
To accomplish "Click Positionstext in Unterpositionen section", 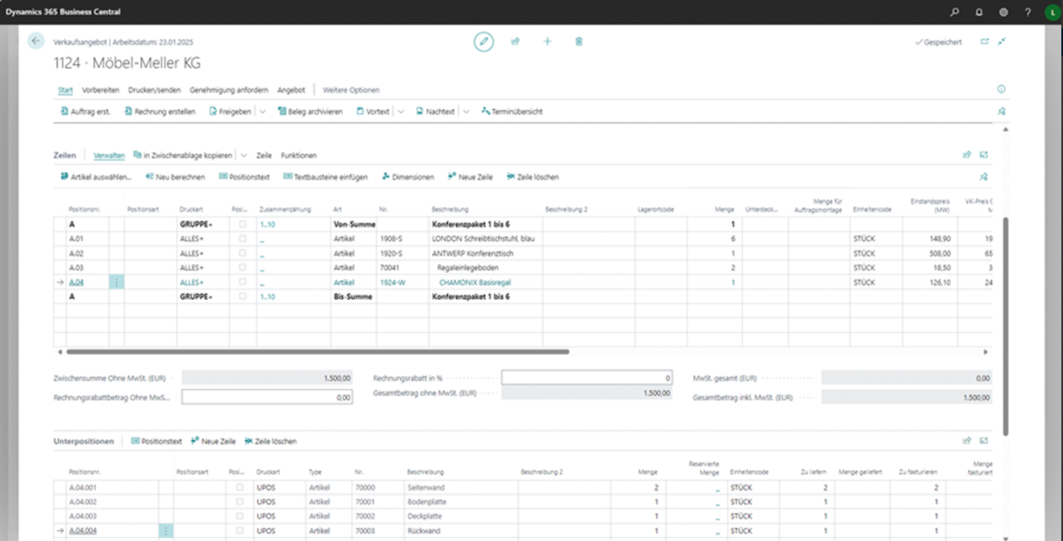I will pos(156,441).
